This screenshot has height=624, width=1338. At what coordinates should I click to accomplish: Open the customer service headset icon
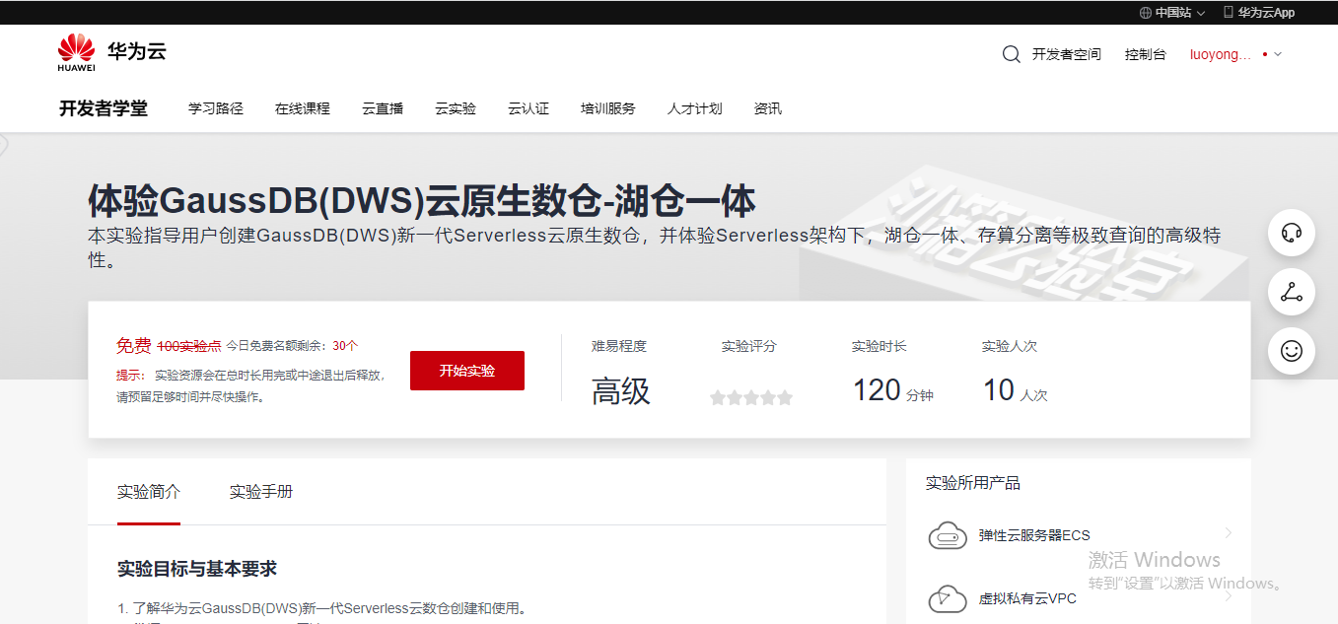click(x=1291, y=233)
